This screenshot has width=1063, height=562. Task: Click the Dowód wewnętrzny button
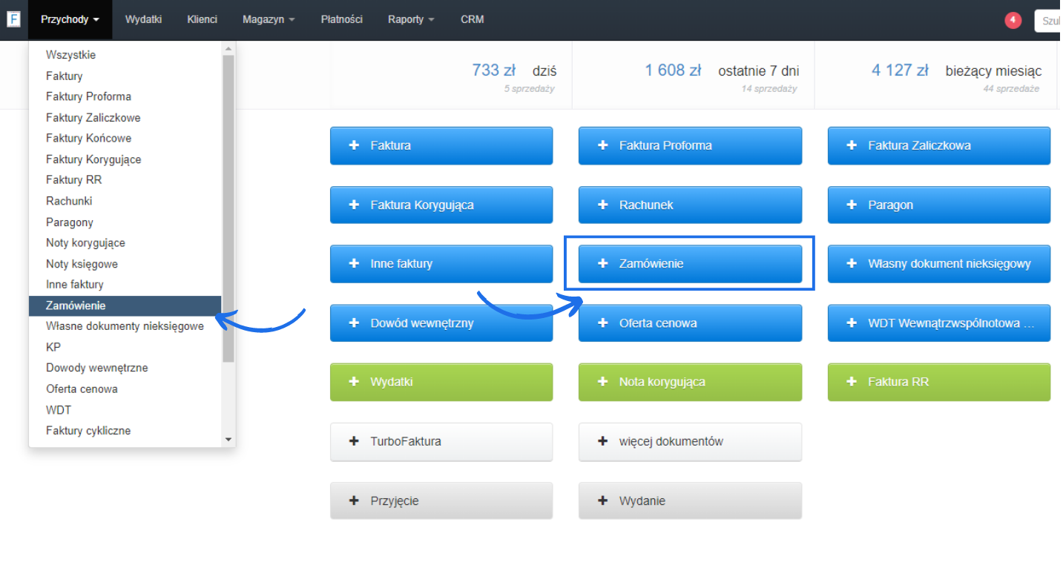[x=441, y=323]
